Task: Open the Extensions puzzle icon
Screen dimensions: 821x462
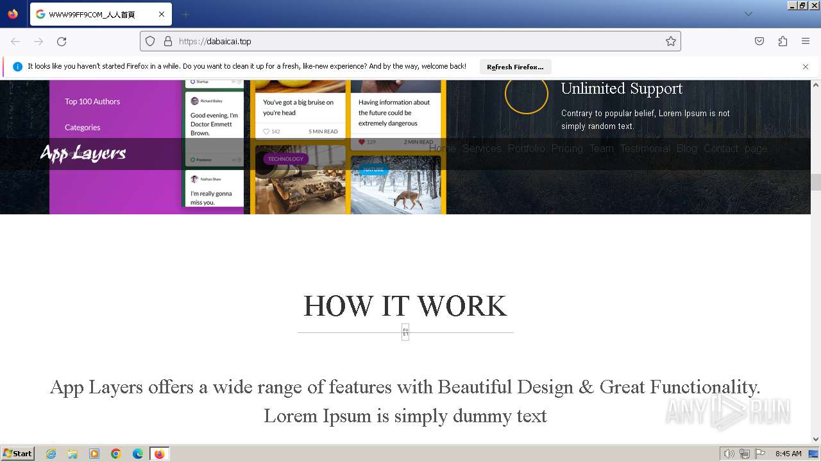Action: pyautogui.click(x=783, y=41)
